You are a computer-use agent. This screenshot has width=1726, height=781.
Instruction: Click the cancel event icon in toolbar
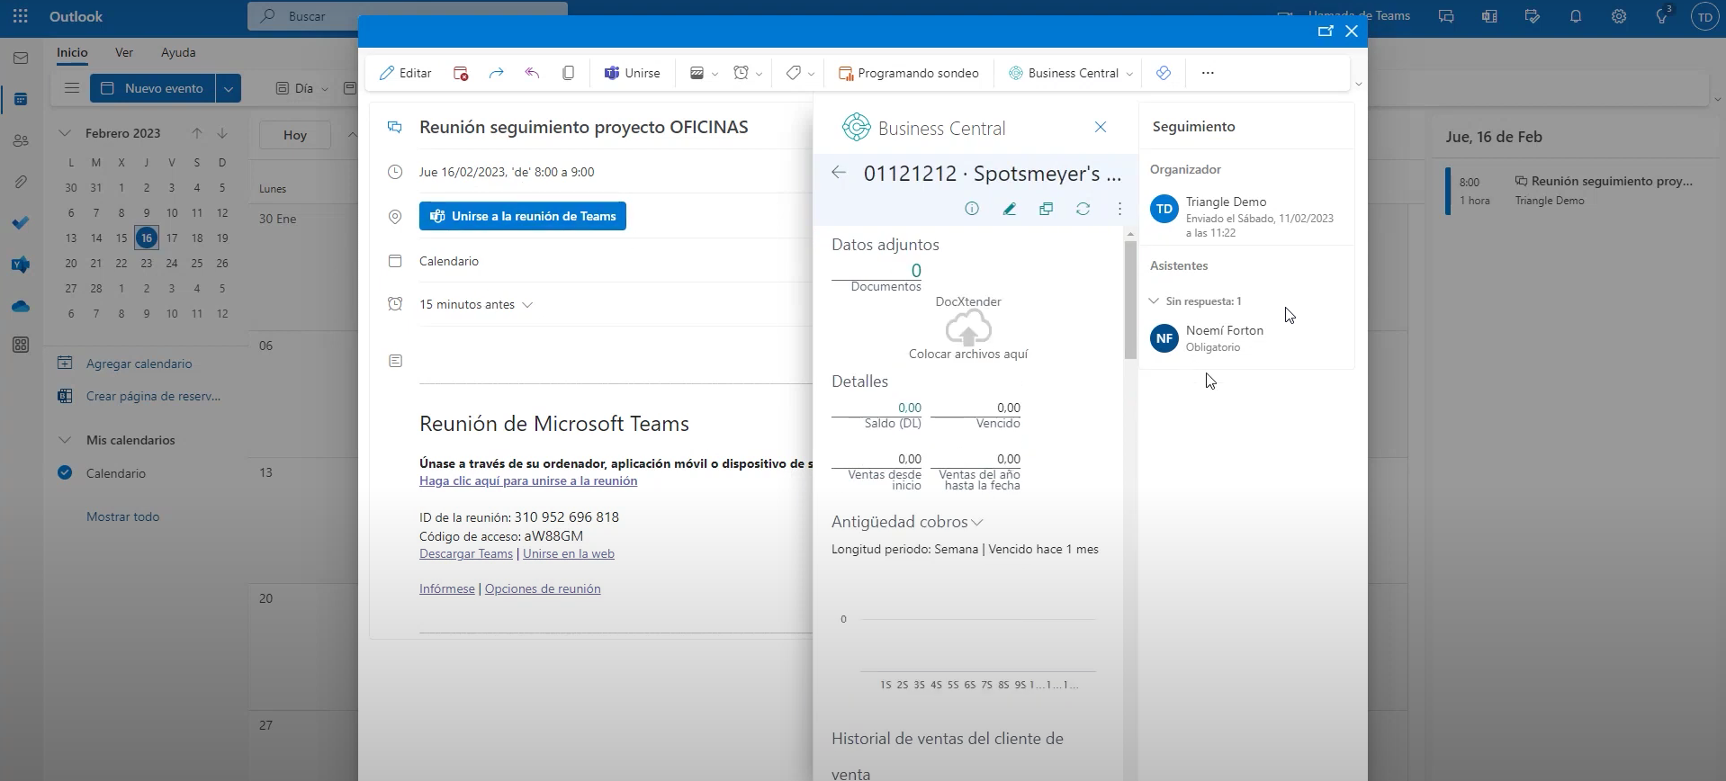click(461, 74)
